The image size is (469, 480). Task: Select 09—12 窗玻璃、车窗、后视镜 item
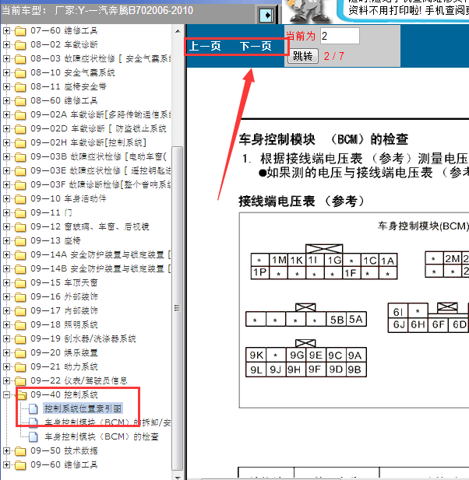90,227
